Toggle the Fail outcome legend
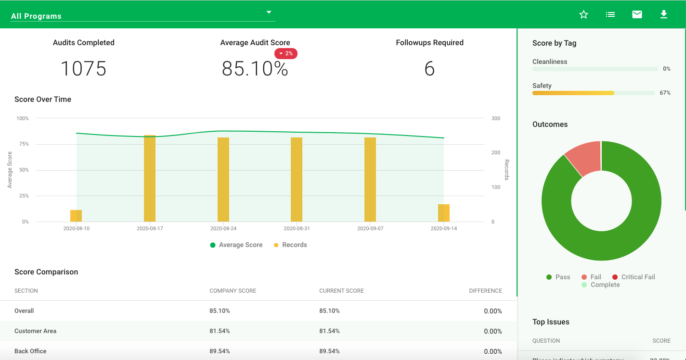The width and height of the screenshot is (686, 360). click(x=592, y=277)
